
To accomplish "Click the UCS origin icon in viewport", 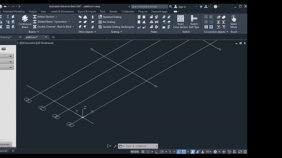I will [x=83, y=117].
